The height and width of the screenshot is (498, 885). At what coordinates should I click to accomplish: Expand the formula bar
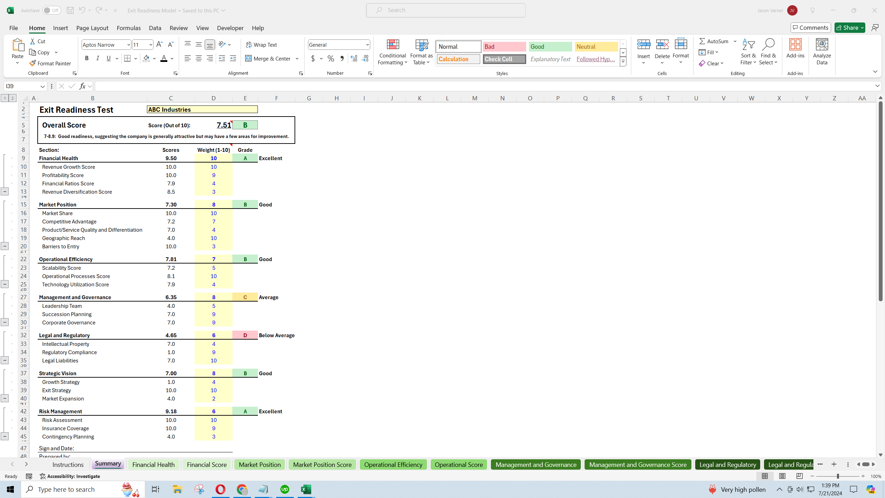click(877, 86)
